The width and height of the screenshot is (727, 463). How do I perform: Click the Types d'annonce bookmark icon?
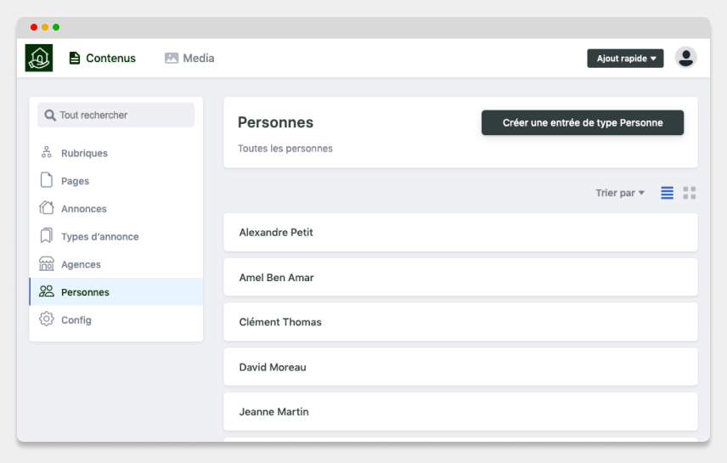[48, 236]
